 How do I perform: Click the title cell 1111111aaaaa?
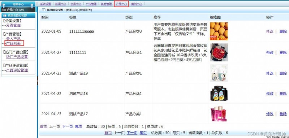[x=82, y=31]
